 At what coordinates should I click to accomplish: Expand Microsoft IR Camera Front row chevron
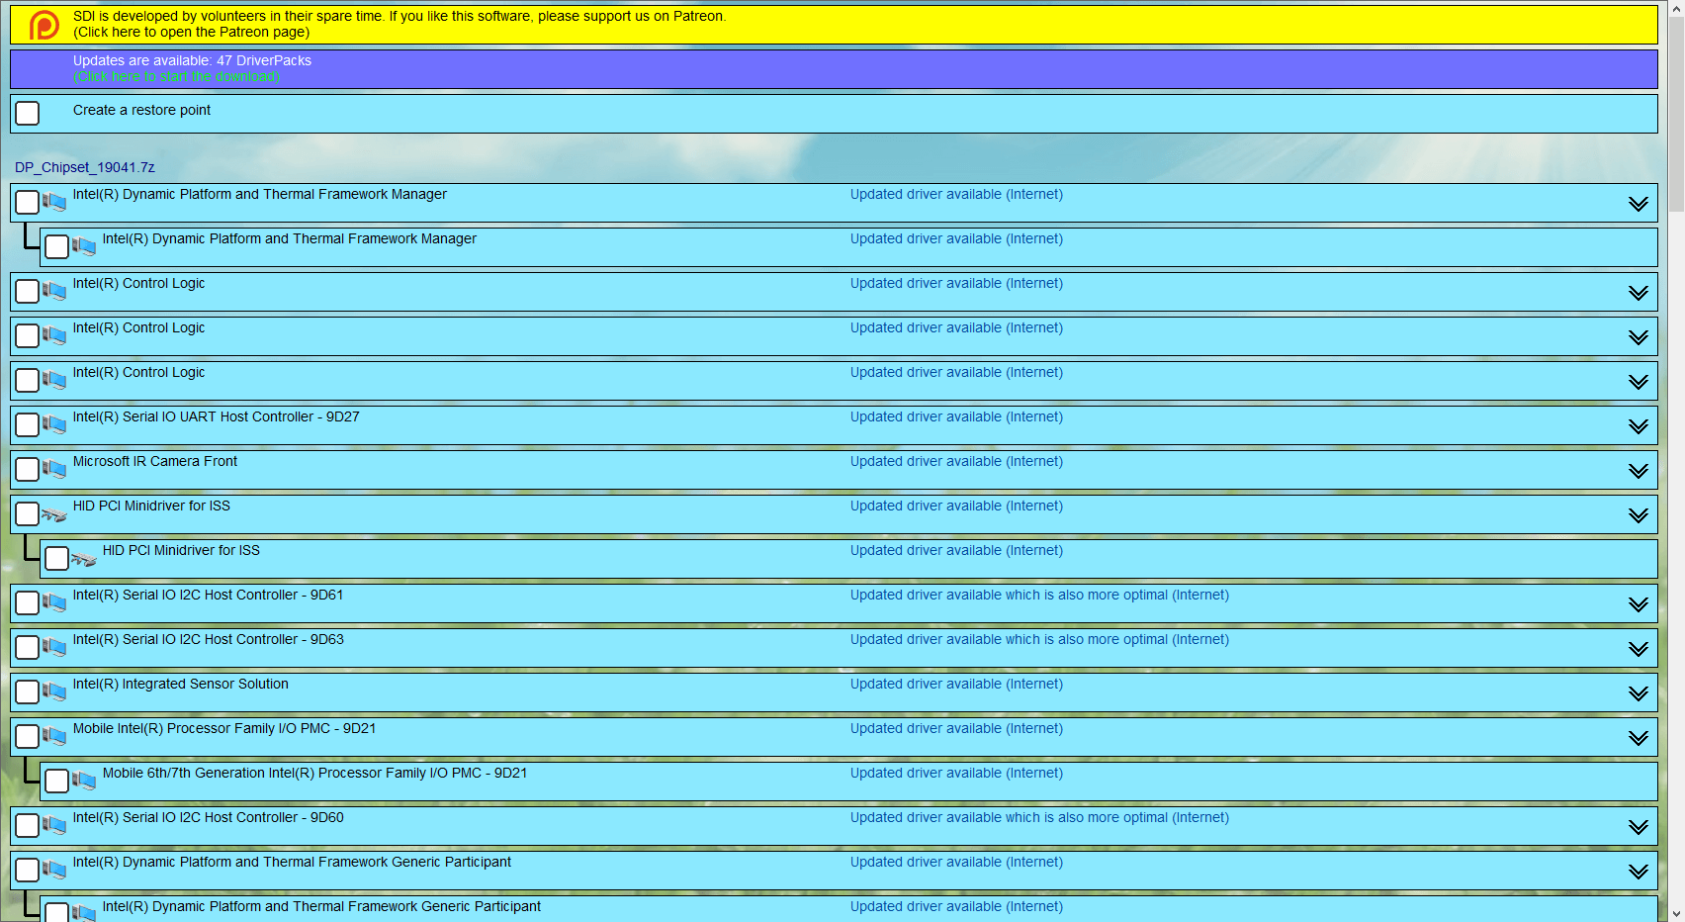tap(1639, 471)
